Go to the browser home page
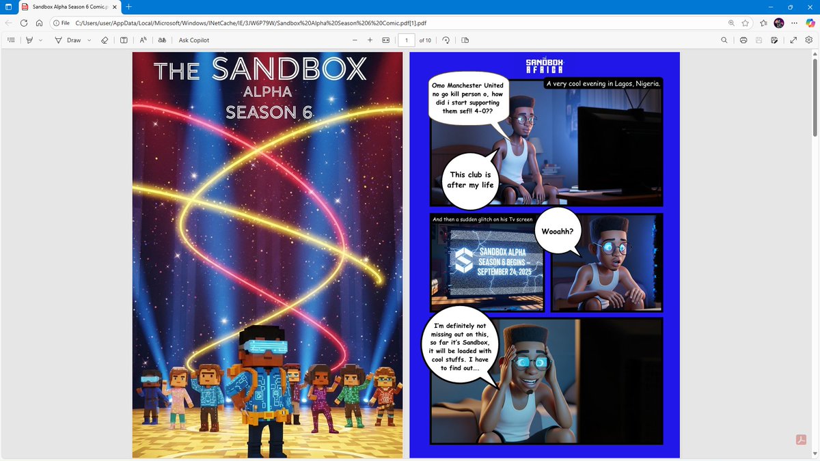The height and width of the screenshot is (461, 820). coord(40,23)
